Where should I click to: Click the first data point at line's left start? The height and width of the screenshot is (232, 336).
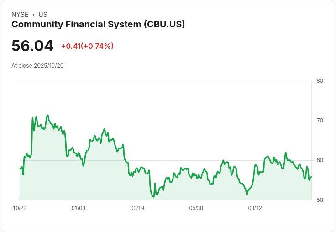point(20,169)
